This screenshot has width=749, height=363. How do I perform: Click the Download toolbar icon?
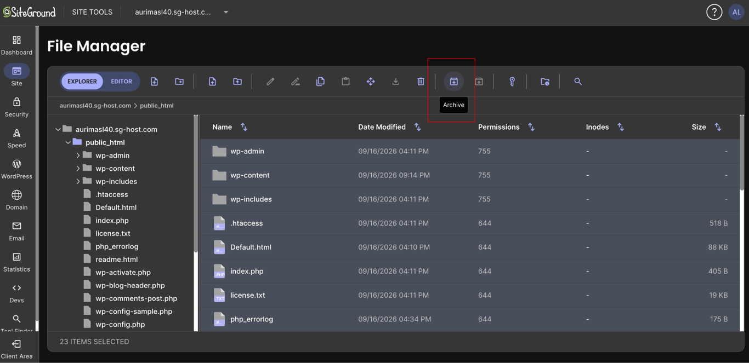click(396, 82)
